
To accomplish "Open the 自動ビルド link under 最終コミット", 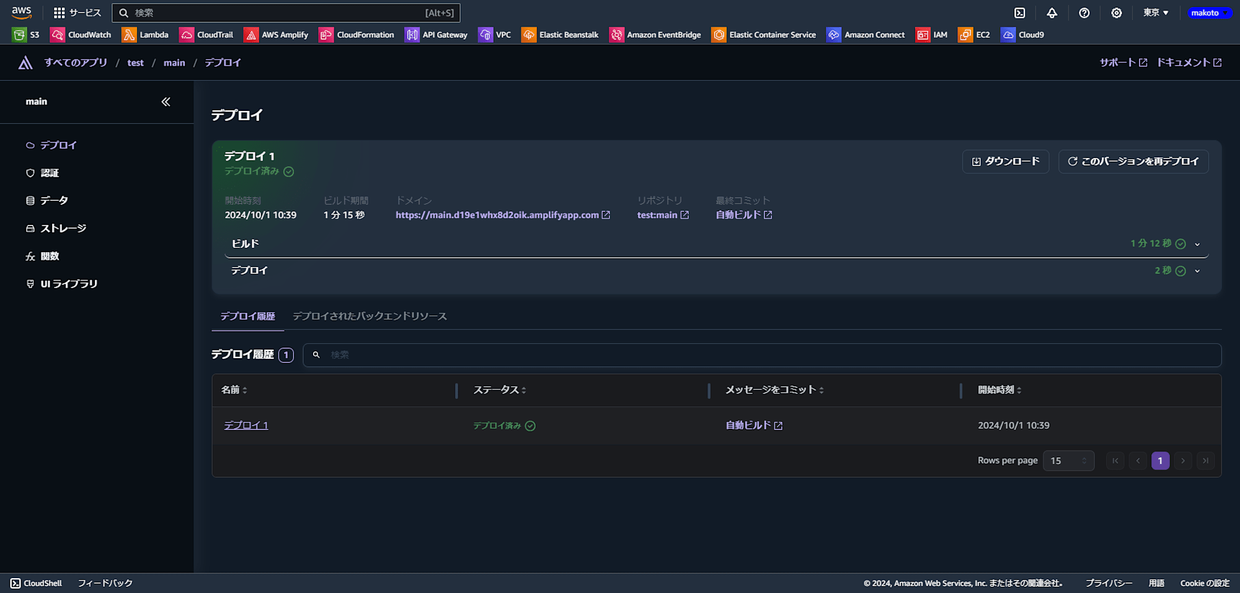I will (x=744, y=215).
